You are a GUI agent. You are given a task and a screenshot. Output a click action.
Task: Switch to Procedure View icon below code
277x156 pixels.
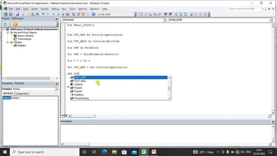(62, 116)
